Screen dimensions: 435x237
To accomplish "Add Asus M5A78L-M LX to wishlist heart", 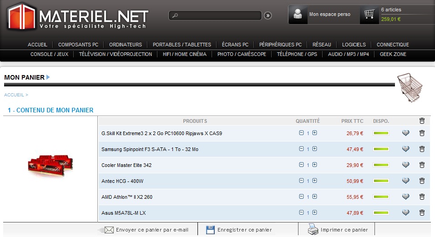I will [405, 212].
